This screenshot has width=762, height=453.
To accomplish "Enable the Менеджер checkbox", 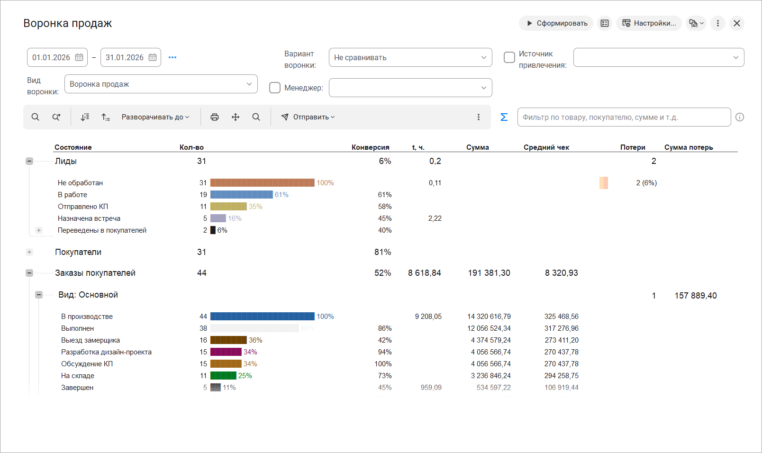I will [x=275, y=88].
